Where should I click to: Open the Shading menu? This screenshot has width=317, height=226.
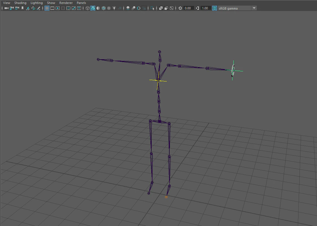coord(21,3)
